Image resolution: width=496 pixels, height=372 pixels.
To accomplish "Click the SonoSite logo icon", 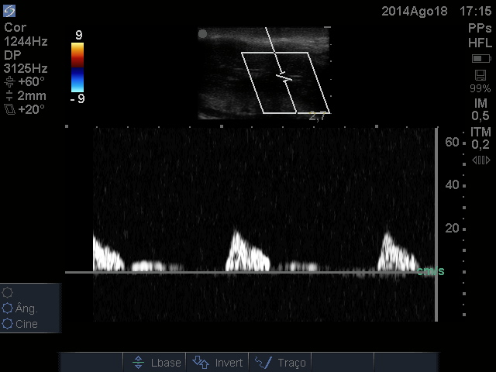I will (9, 11).
